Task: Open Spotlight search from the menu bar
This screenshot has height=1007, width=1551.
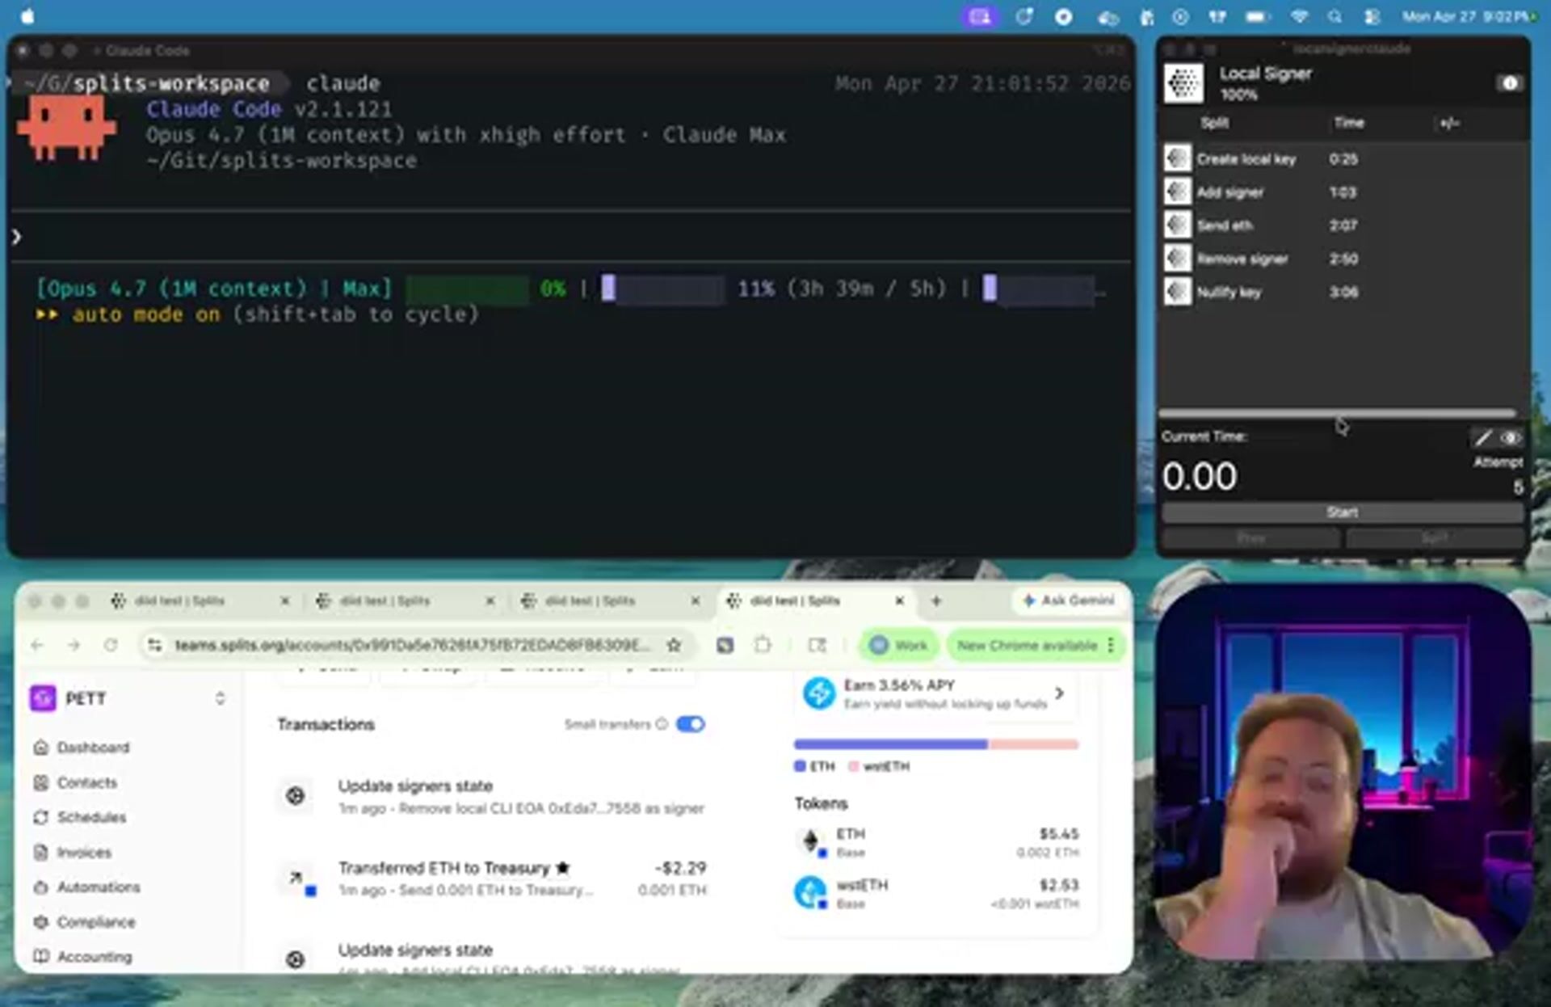Action: [1335, 17]
